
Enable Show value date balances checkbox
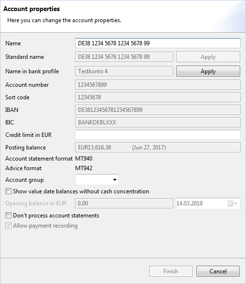pyautogui.click(x=8, y=191)
